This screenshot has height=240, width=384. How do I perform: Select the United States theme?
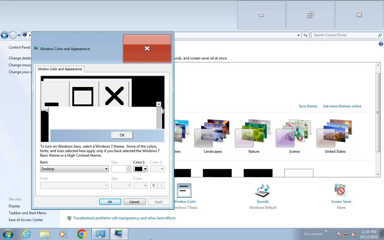click(x=335, y=136)
